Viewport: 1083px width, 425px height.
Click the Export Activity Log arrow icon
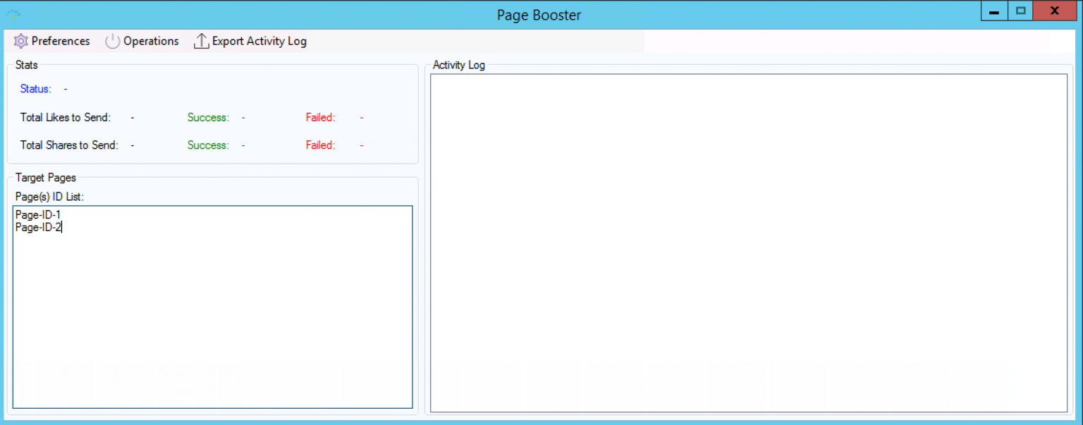click(201, 41)
